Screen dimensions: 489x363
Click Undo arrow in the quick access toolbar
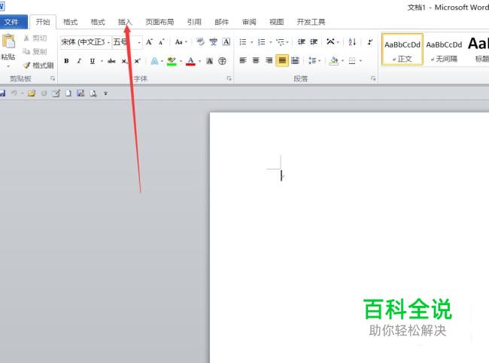pos(14,93)
